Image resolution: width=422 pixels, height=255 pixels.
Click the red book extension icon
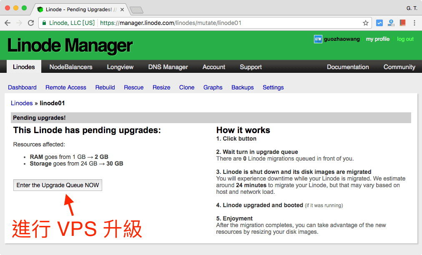[x=402, y=23]
